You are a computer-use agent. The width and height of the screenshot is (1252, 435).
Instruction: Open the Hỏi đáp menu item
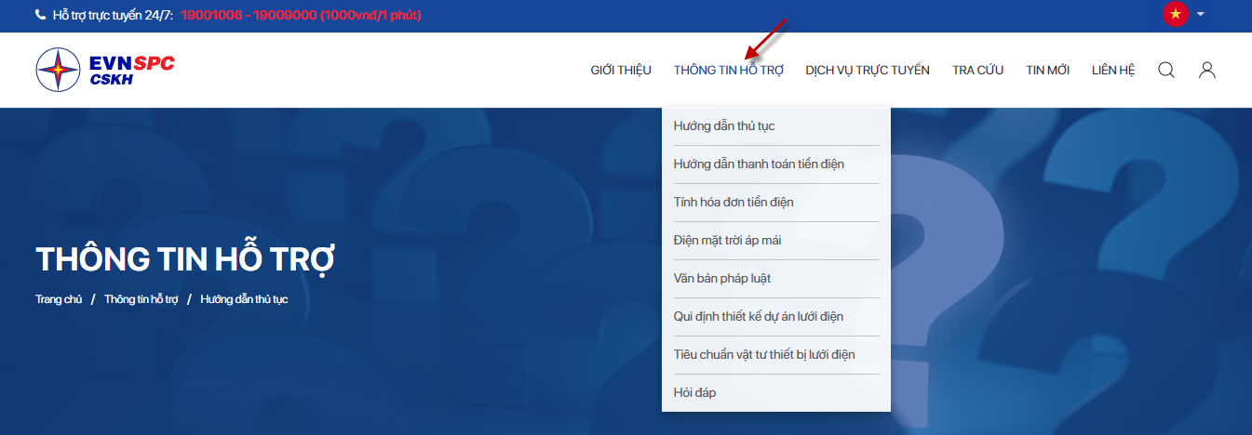click(694, 393)
